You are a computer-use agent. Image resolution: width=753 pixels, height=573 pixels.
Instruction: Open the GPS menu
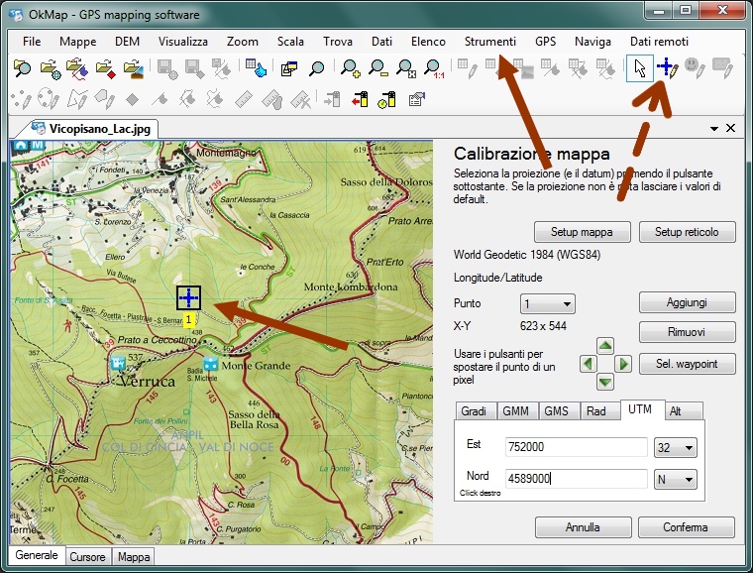546,42
